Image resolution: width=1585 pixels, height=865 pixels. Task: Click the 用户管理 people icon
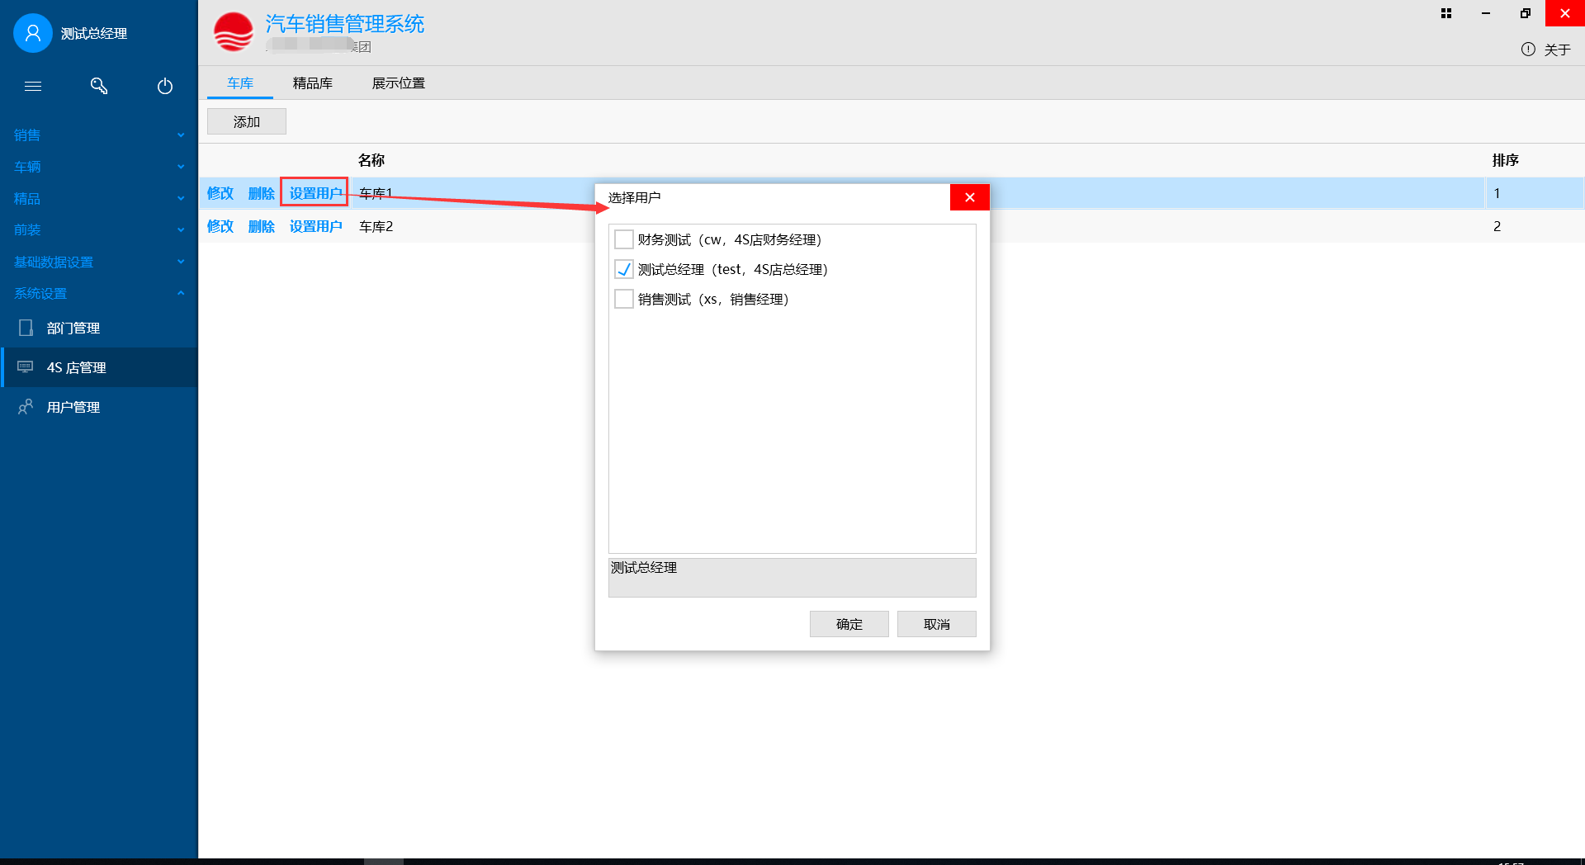tap(26, 406)
